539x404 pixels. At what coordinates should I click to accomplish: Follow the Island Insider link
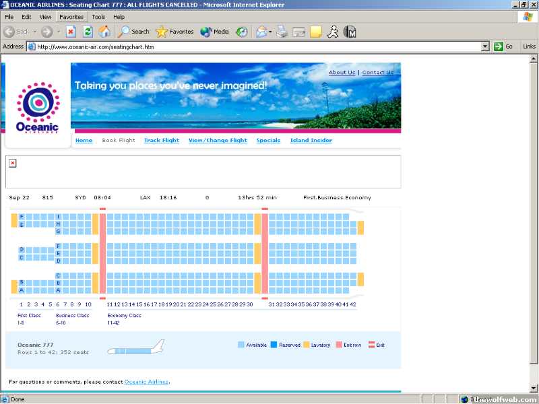(311, 141)
